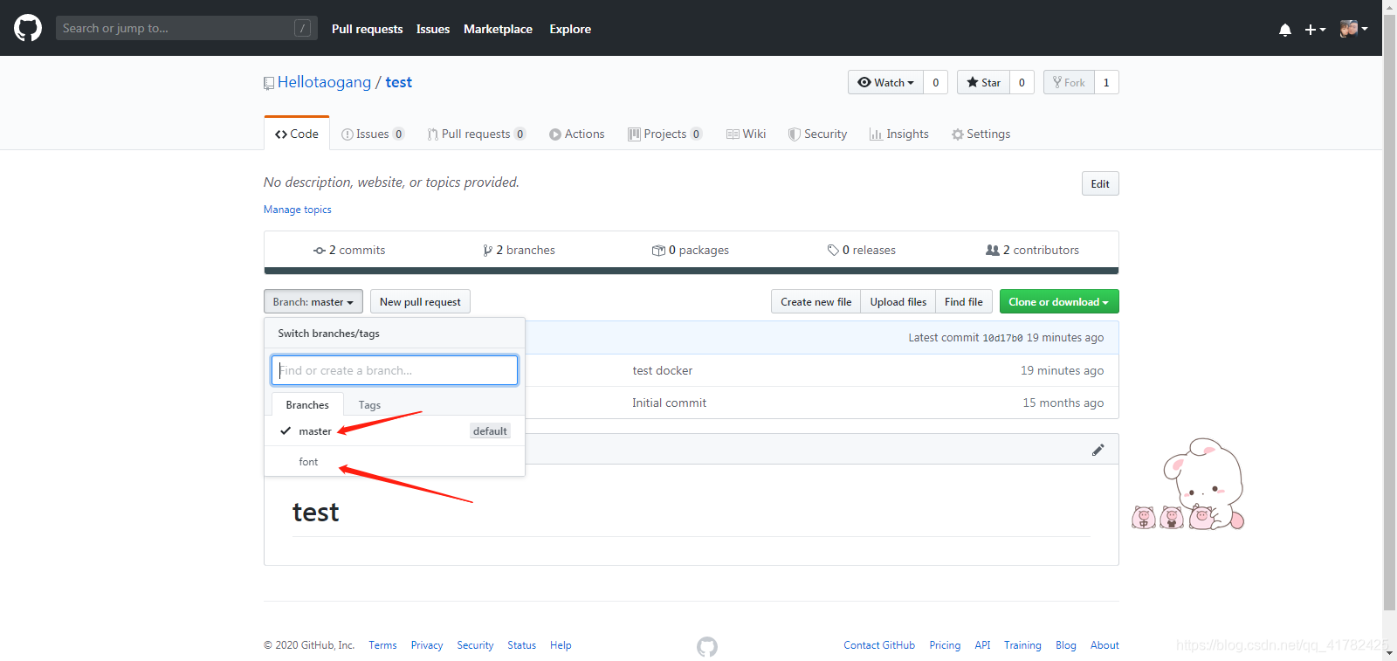Viewport: 1397px width, 661px height.
Task: Click the watchers count next to Watch
Action: click(936, 82)
